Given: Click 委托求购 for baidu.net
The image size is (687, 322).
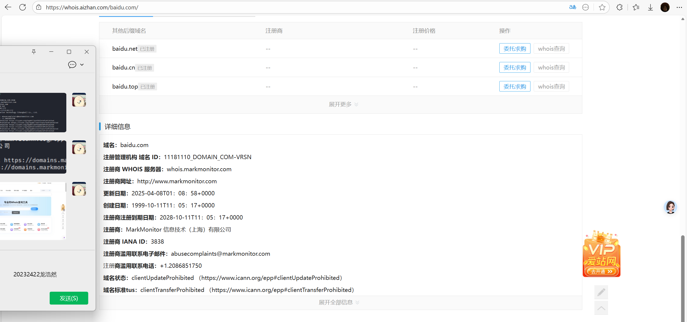Looking at the screenshot, I should click(515, 49).
